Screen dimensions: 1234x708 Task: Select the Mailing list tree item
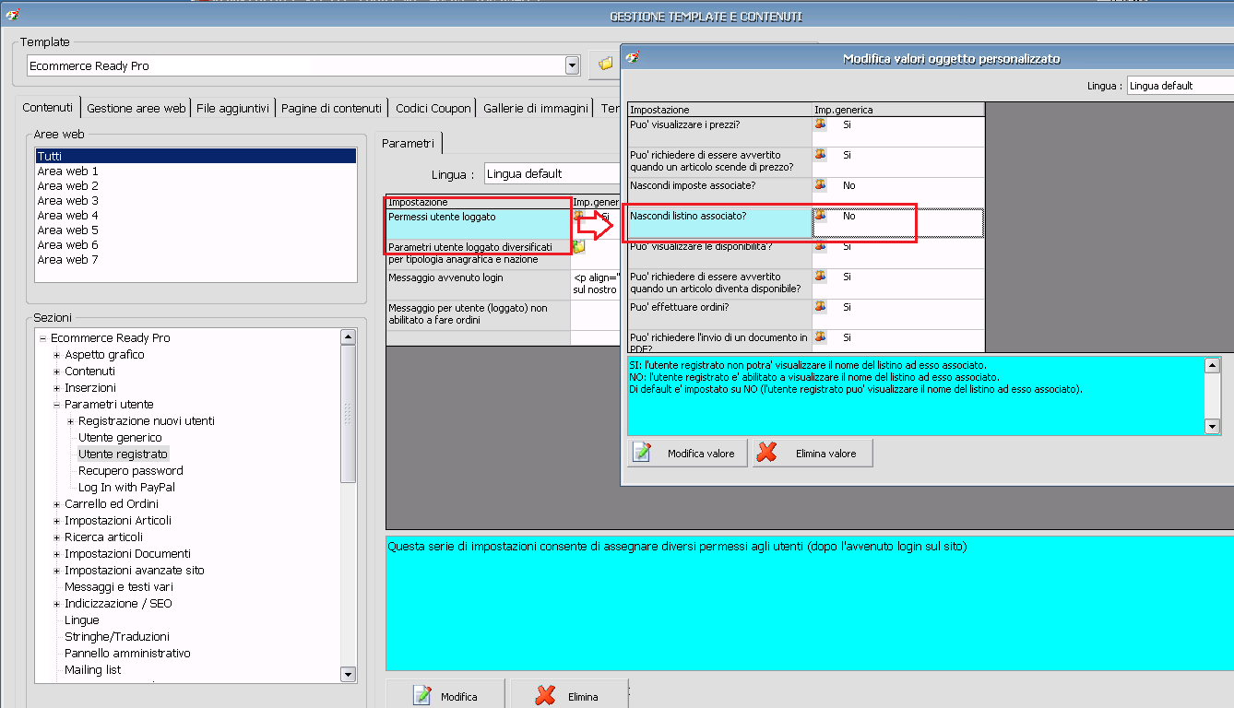coord(93,670)
